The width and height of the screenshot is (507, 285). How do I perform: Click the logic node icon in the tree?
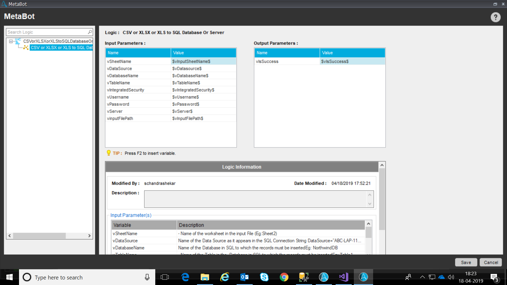pos(26,47)
